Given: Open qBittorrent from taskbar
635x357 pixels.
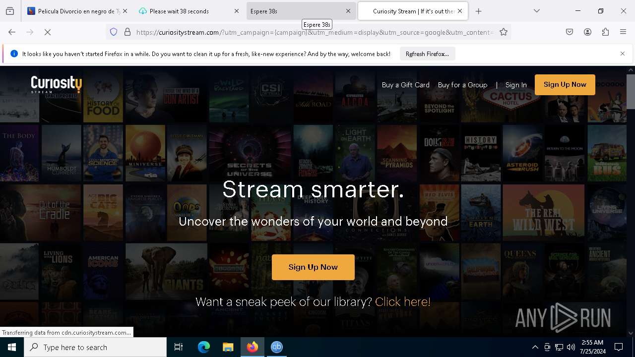Looking at the screenshot, I should pos(277,347).
